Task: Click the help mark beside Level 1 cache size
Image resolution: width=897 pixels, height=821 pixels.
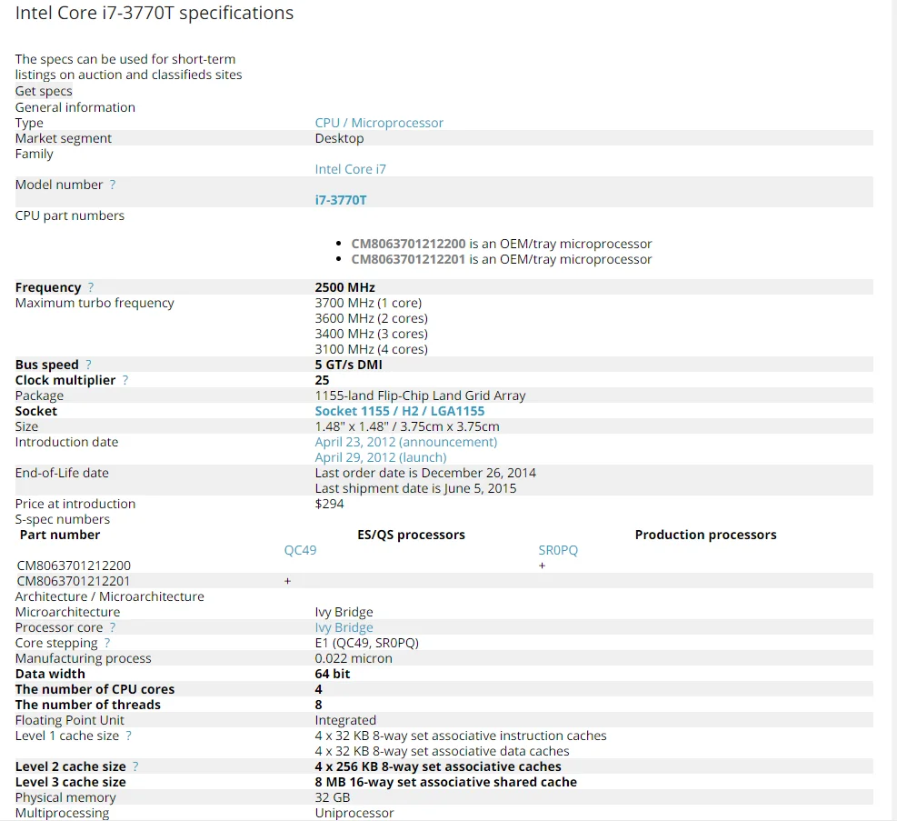Action: 129,736
